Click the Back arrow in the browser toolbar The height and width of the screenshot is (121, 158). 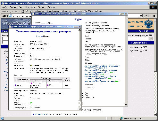[x=6, y=12]
